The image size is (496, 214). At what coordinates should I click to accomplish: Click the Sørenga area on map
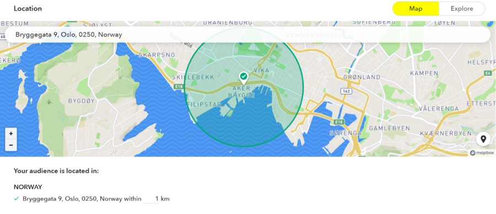[346, 133]
